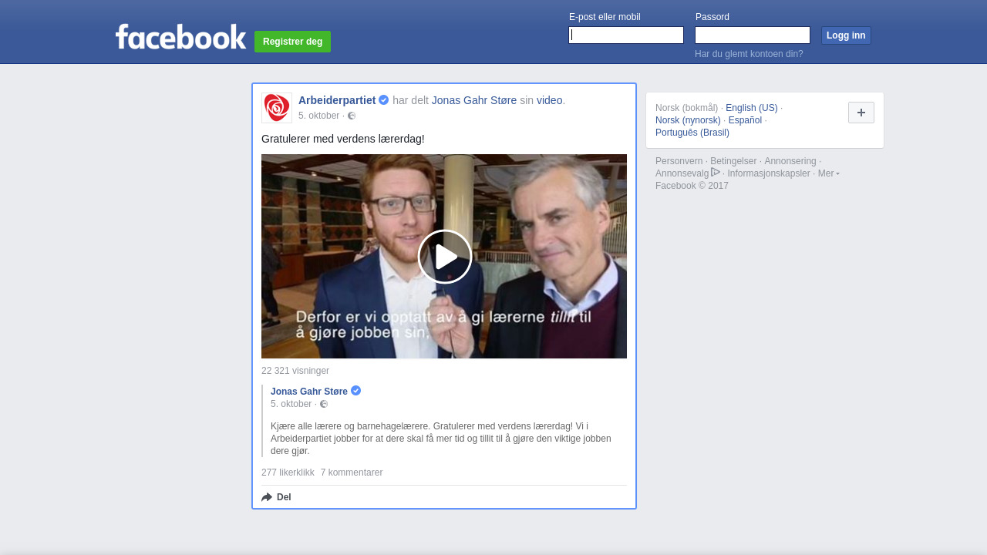Open Har du glemt kontoen din link
This screenshot has height=555, width=987.
coord(749,54)
